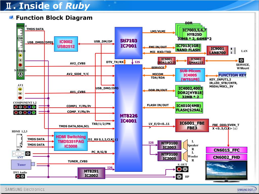Image resolution: width=259 pixels, height=194 pixels.
Task: Select the 'SAMSUNG Electronics' footer text
Action: pyautogui.click(x=25, y=189)
